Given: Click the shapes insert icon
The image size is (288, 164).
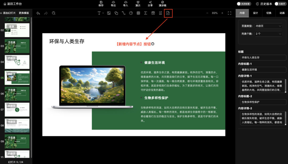Looking at the screenshot, I should coord(116,13).
